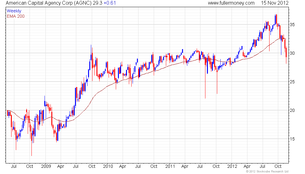This screenshot has height=174, width=305.
Task: Click the y-axis value 30
Action: tap(292, 53)
